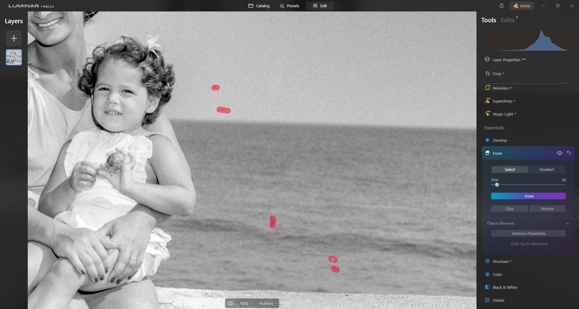Click the share/export icon in title bar

(501, 5)
